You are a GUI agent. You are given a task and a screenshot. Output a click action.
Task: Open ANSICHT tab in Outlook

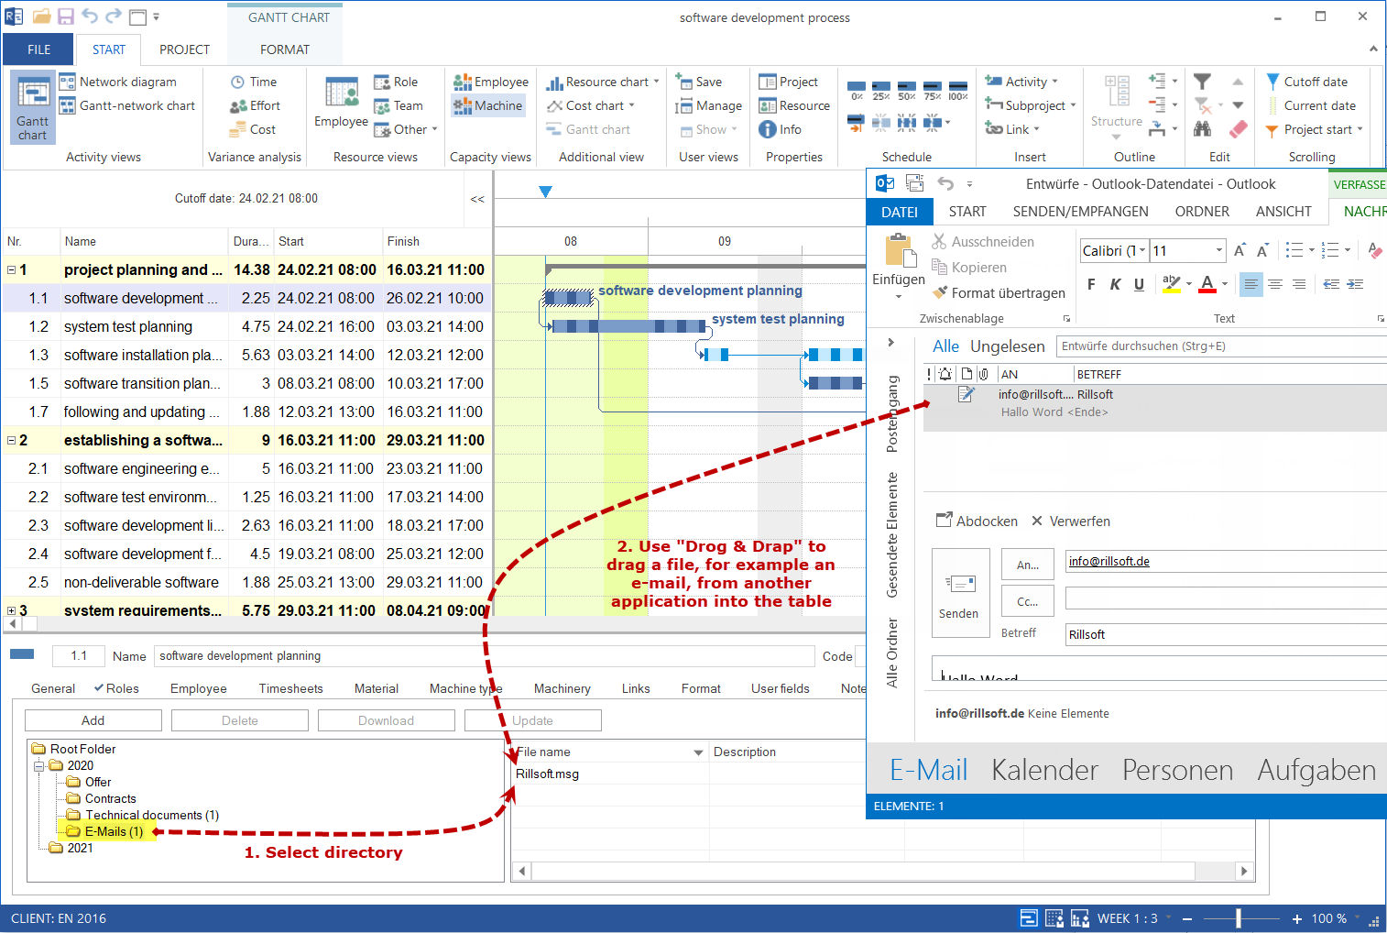(x=1283, y=212)
